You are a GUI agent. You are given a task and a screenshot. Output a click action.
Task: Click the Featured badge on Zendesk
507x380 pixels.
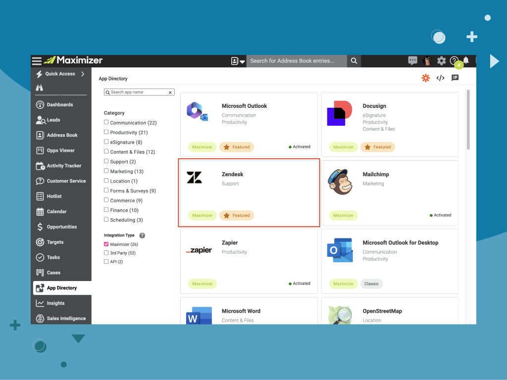pyautogui.click(x=237, y=216)
